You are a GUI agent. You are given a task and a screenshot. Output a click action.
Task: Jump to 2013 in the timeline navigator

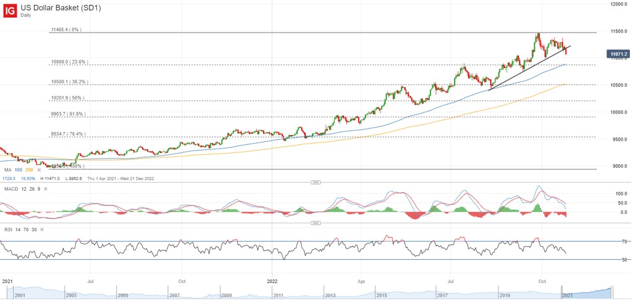tap(332, 295)
